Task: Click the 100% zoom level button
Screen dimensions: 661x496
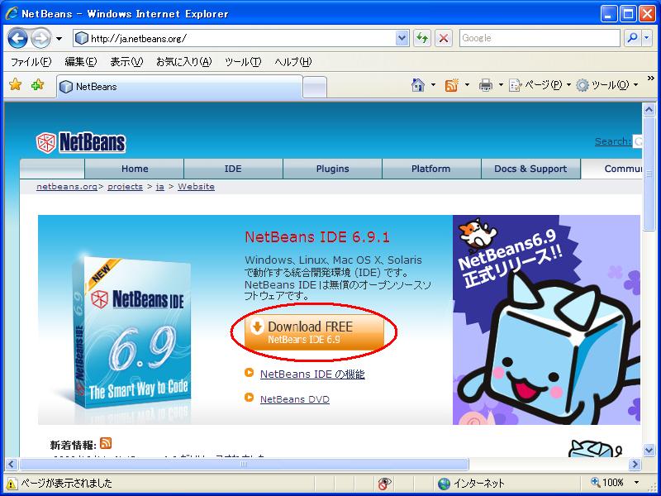Action: tap(607, 483)
